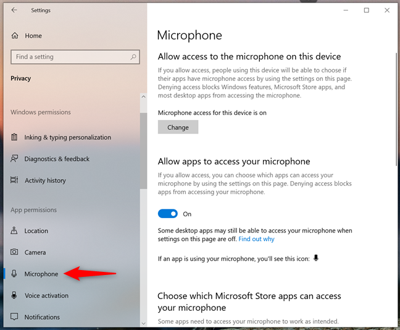Viewport: 400px width, 330px height.
Task: Click the sidebar scroll up arrow
Action: click(143, 97)
